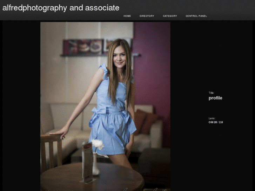The width and height of the screenshot is (255, 191).
Task: Click the "Title:" label
Action: tap(211, 93)
